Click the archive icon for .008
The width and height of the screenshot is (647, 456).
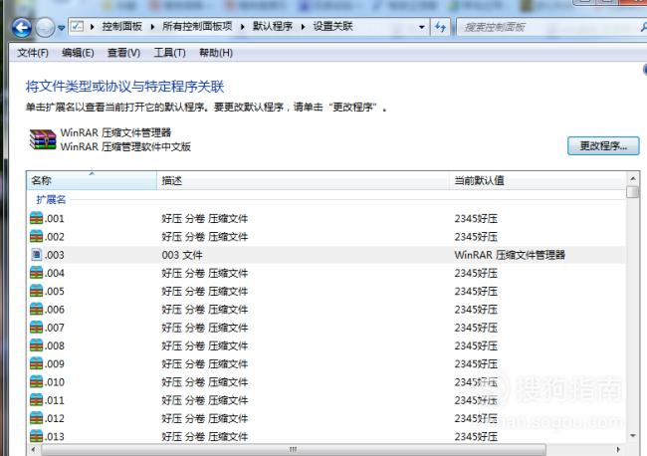click(36, 345)
